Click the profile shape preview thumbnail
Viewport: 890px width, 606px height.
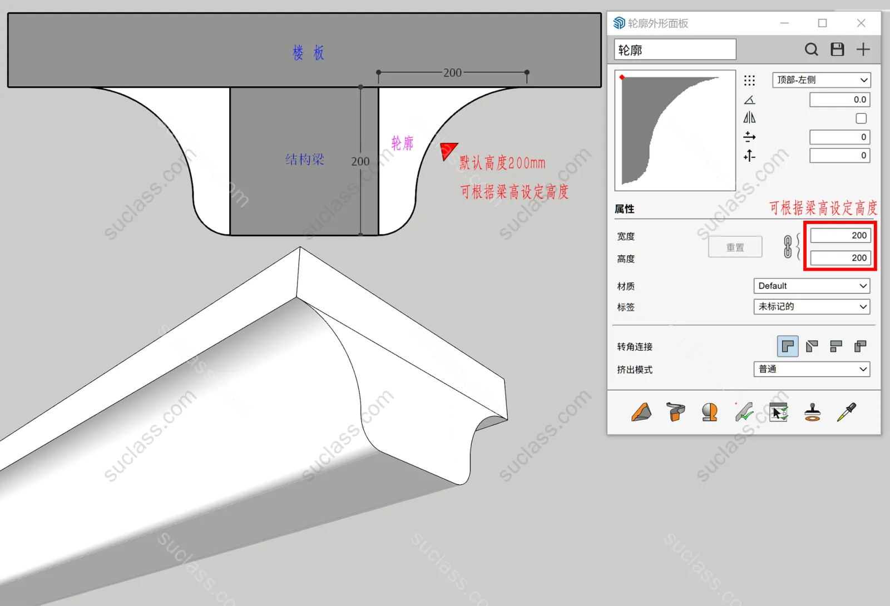click(x=675, y=131)
